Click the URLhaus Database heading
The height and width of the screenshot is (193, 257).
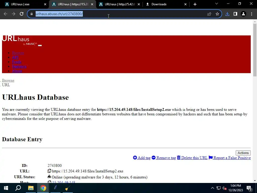click(x=35, y=97)
